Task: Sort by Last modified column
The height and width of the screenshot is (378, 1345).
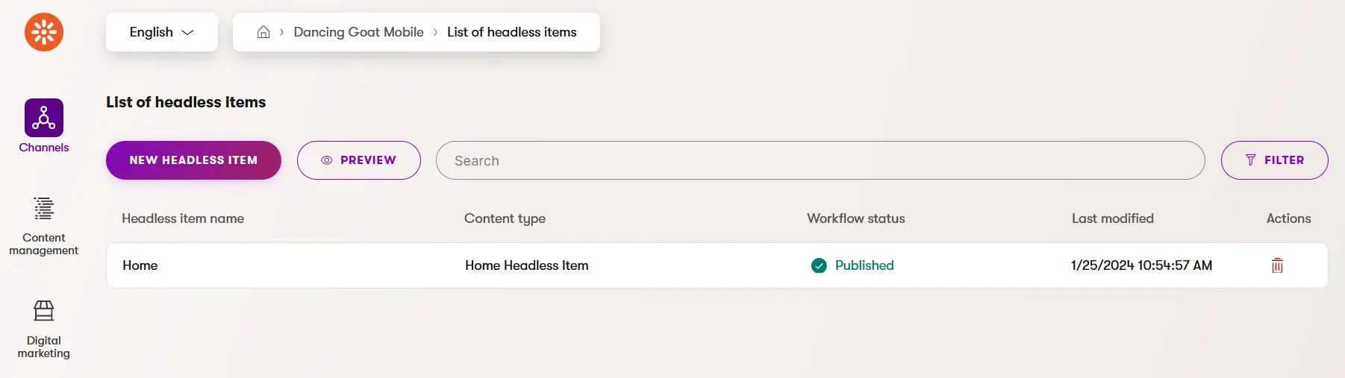Action: click(x=1113, y=218)
